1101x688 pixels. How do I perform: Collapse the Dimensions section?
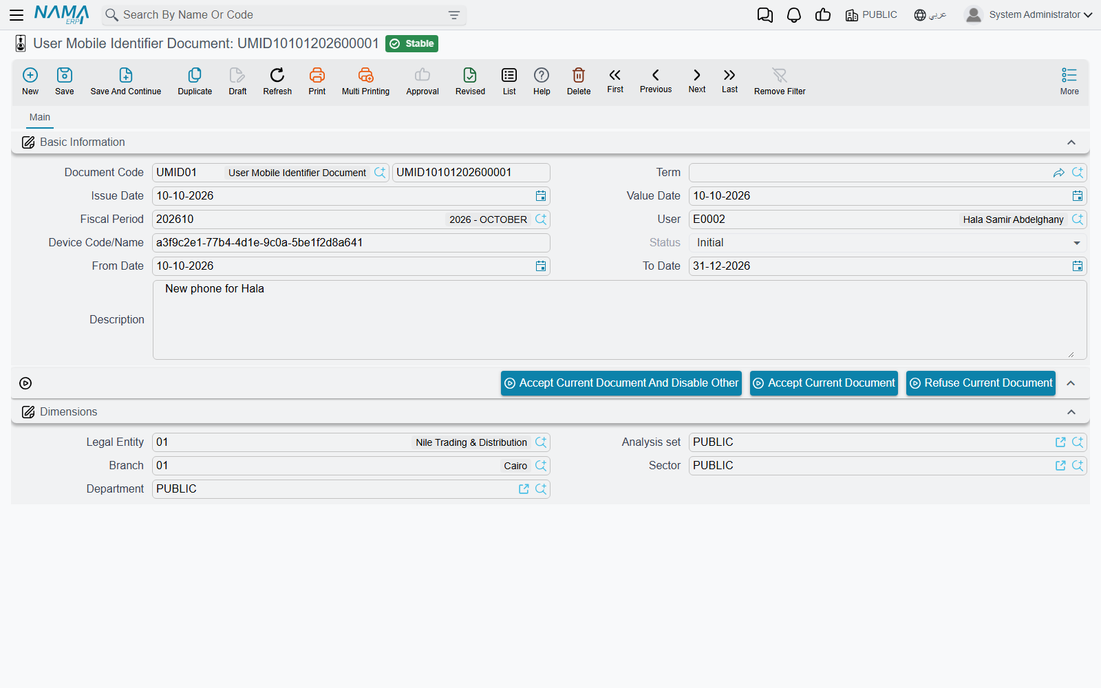click(x=1071, y=412)
